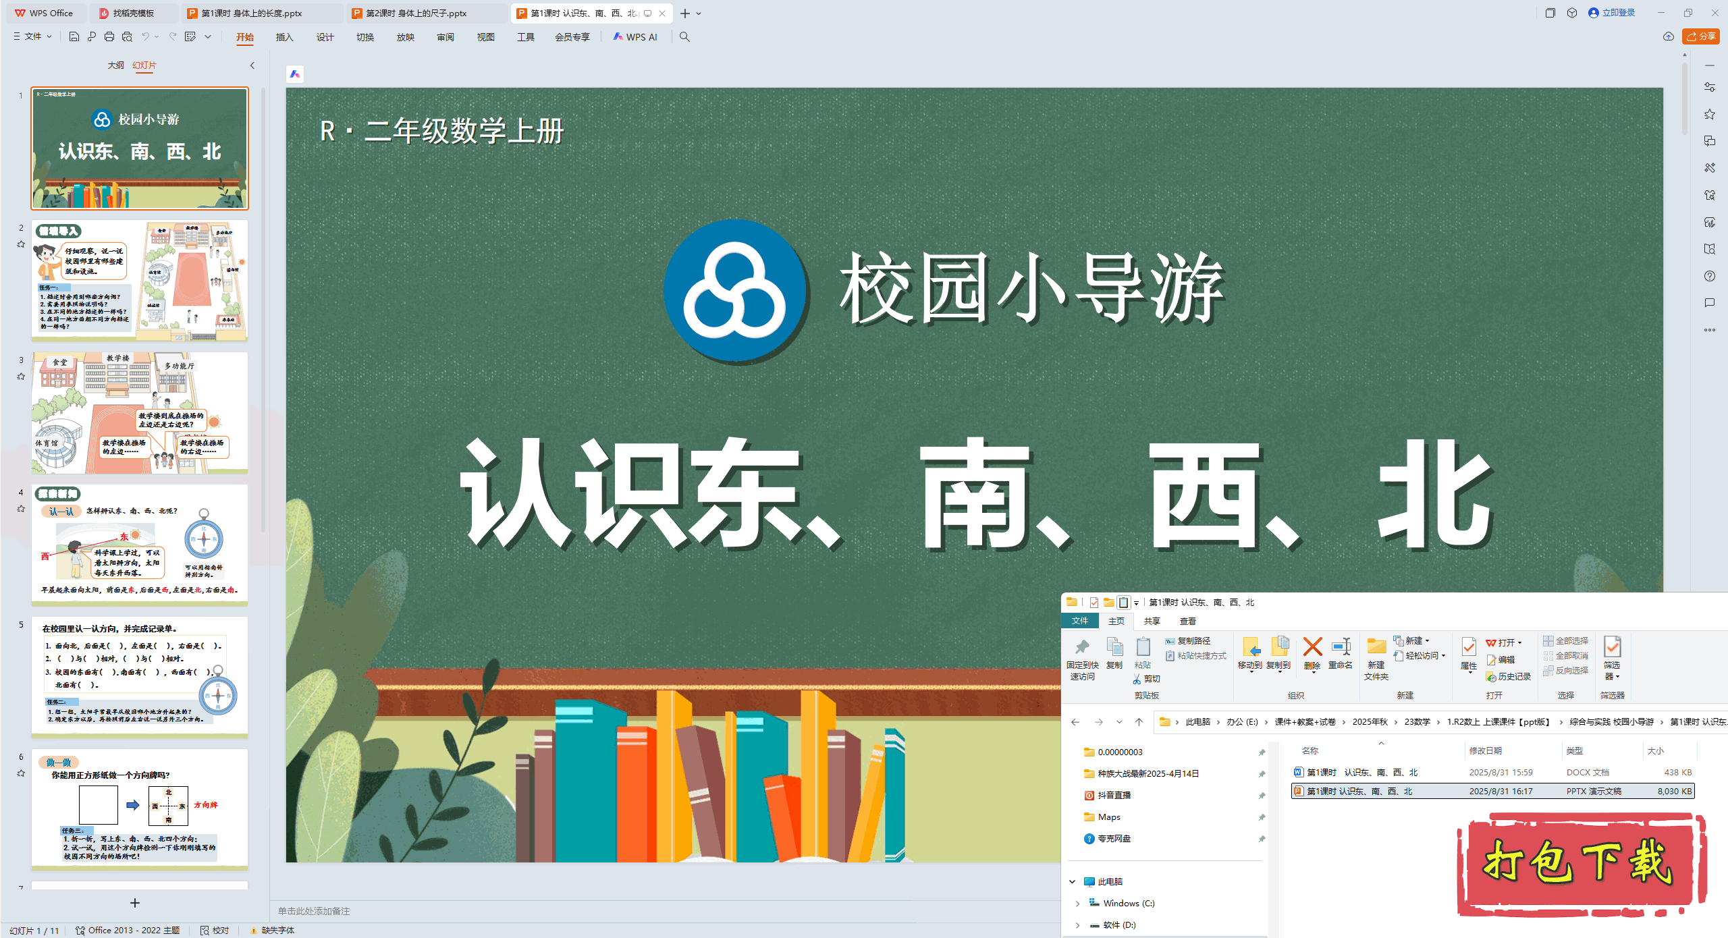1728x938 pixels.
Task: Click New Folder icon in Explorer ribbon
Action: [x=1376, y=655]
